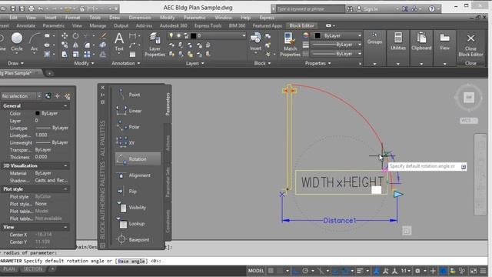Collapse the Plot style section
Image resolution: width=492 pixels, height=277 pixels.
[x=65, y=189]
